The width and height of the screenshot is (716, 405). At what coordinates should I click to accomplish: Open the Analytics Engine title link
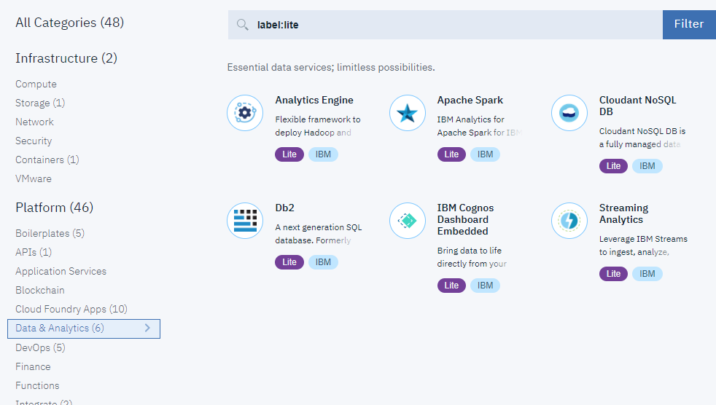(x=314, y=100)
